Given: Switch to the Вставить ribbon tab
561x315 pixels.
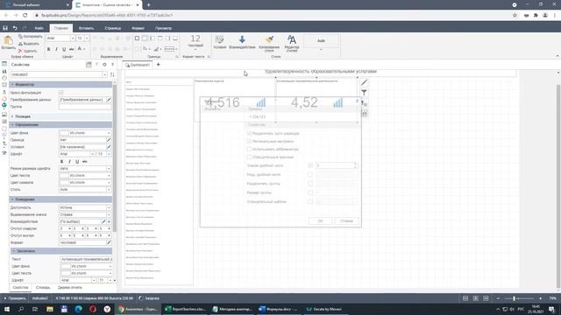Looking at the screenshot, I should coord(86,28).
